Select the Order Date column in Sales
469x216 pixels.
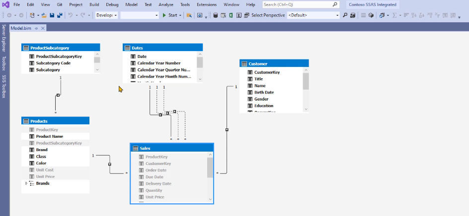click(156, 170)
